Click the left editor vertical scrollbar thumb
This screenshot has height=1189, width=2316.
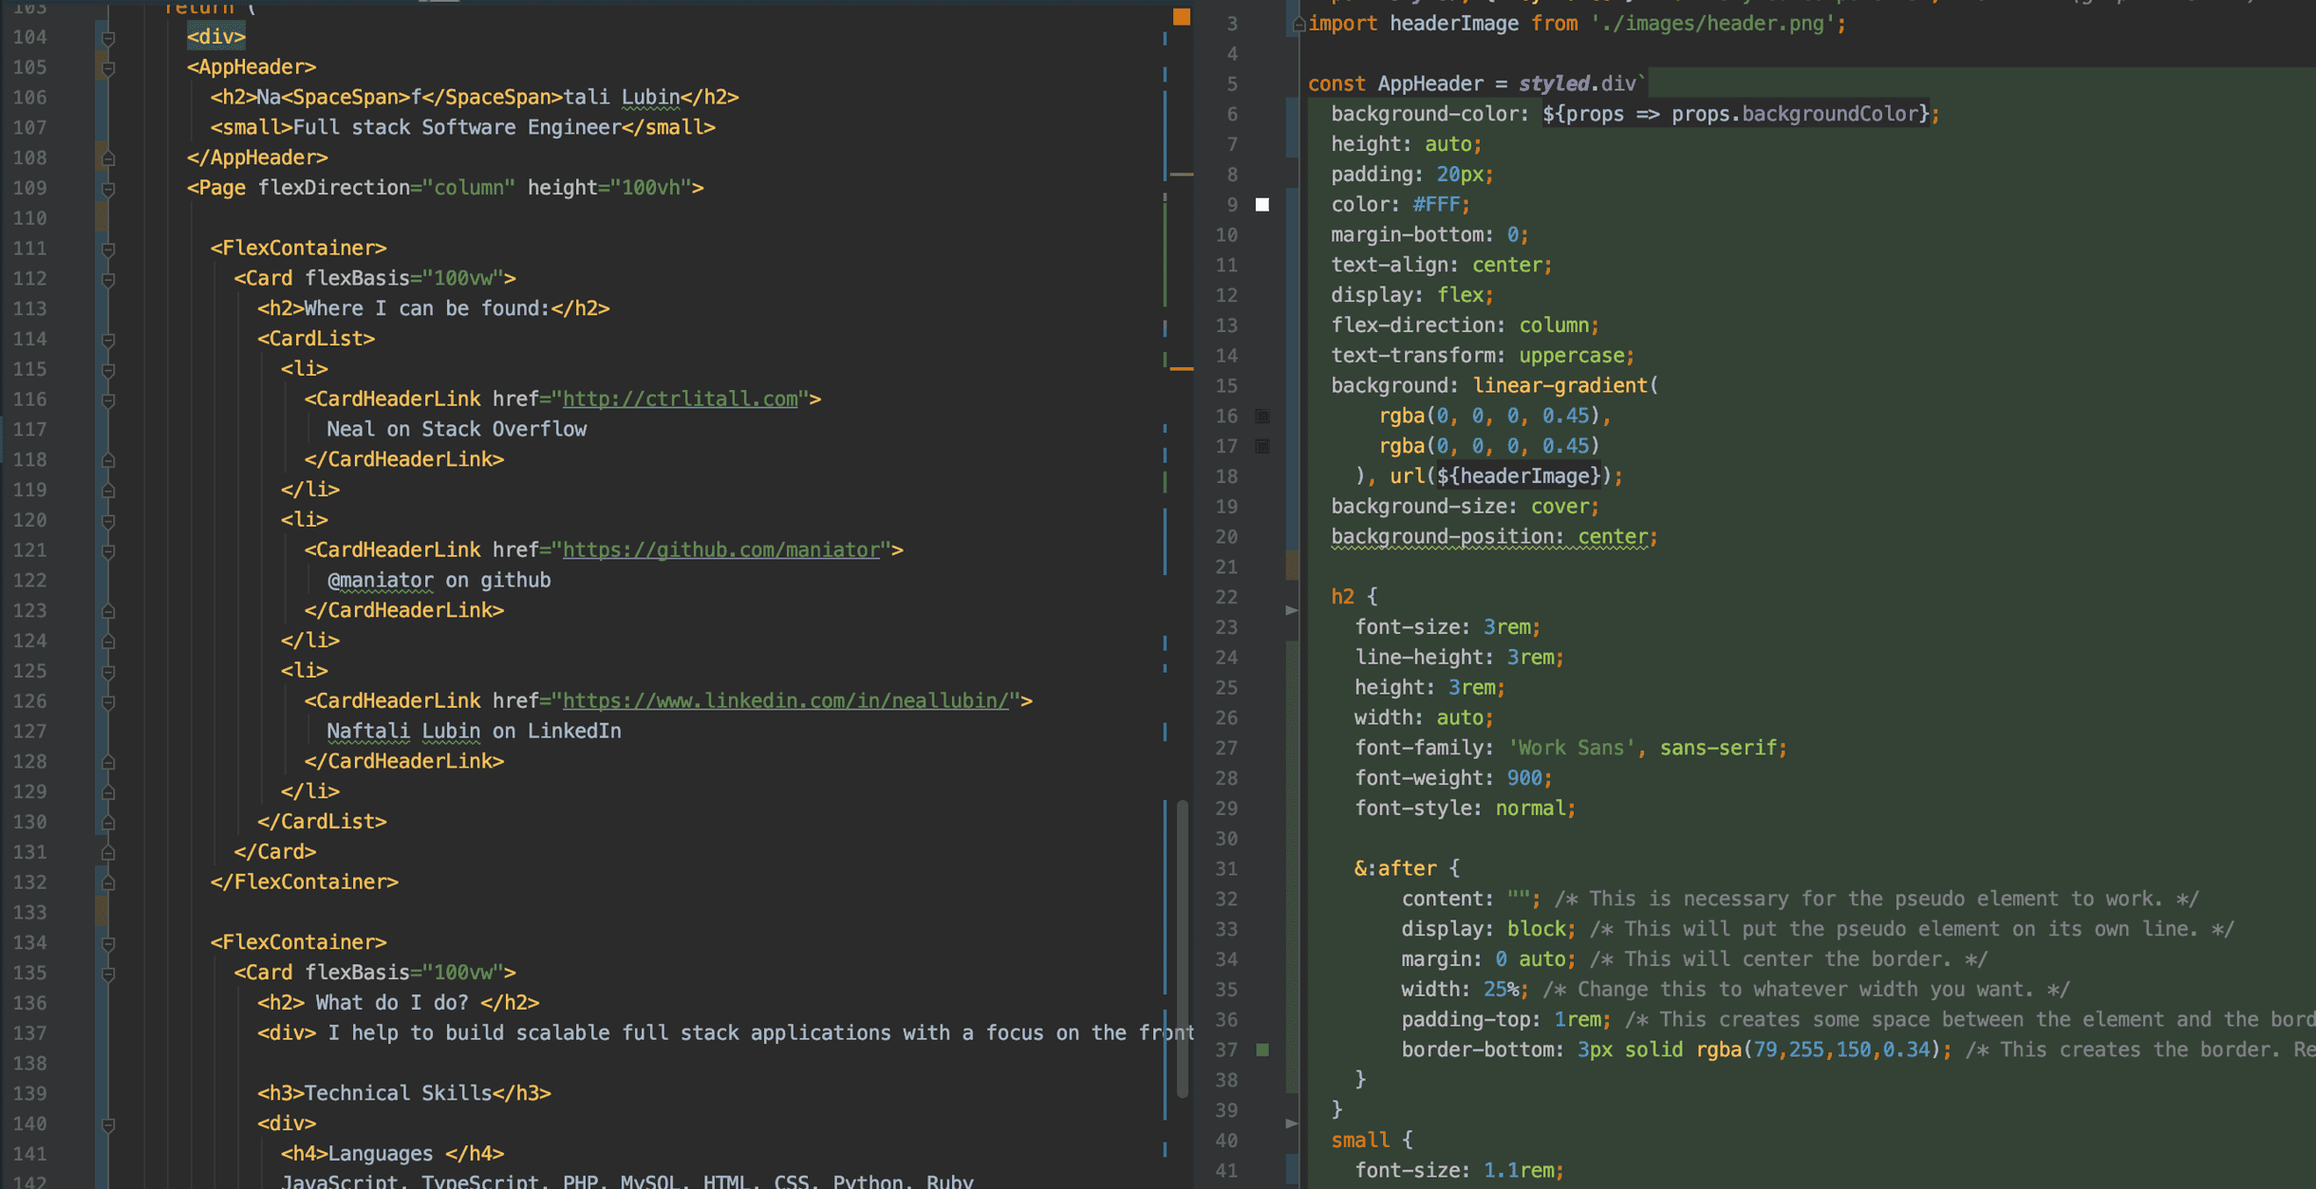click(x=1182, y=949)
